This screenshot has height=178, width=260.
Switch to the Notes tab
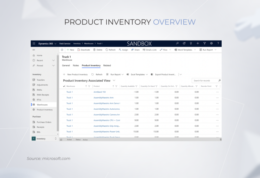click(x=76, y=65)
